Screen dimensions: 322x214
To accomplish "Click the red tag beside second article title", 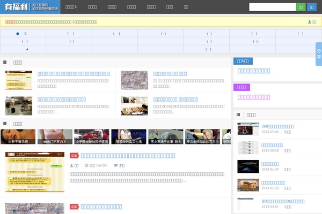I will (74, 207).
